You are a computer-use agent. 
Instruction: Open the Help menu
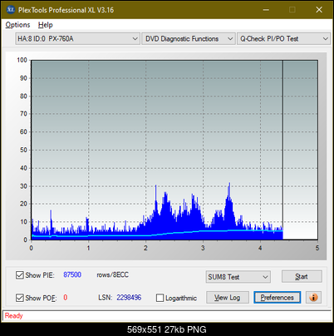[46, 25]
